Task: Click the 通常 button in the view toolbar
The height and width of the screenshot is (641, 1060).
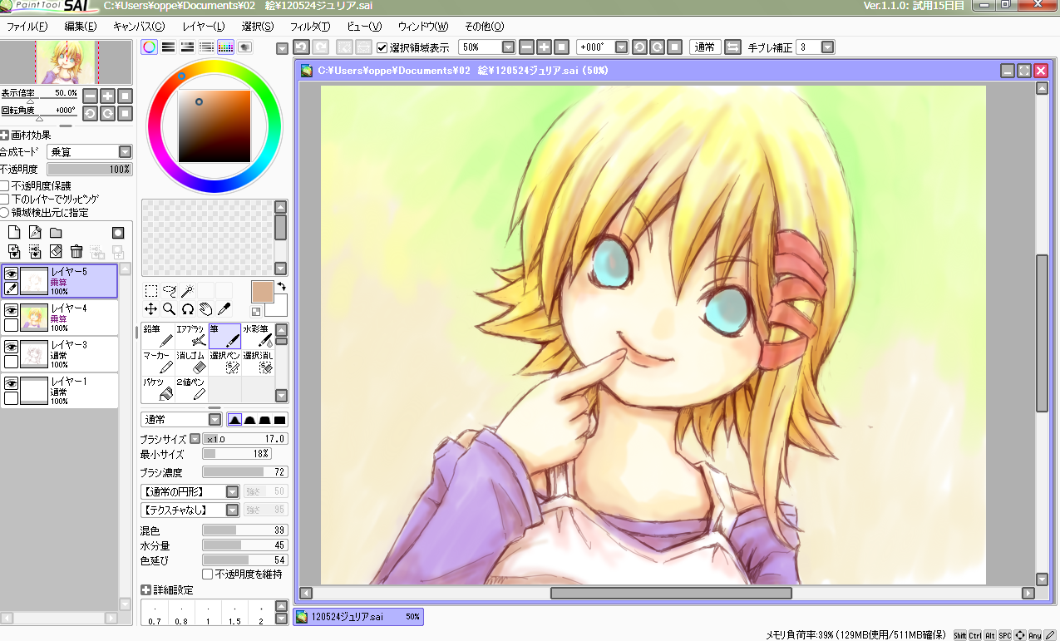Action: click(x=705, y=47)
